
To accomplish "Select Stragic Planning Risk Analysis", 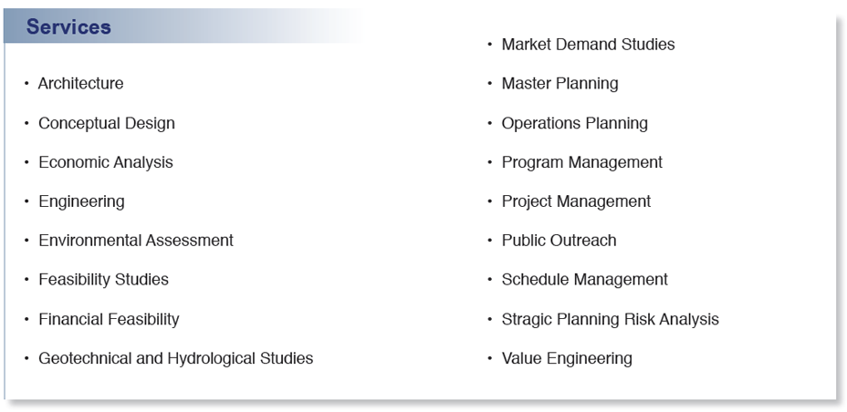I will click(610, 319).
